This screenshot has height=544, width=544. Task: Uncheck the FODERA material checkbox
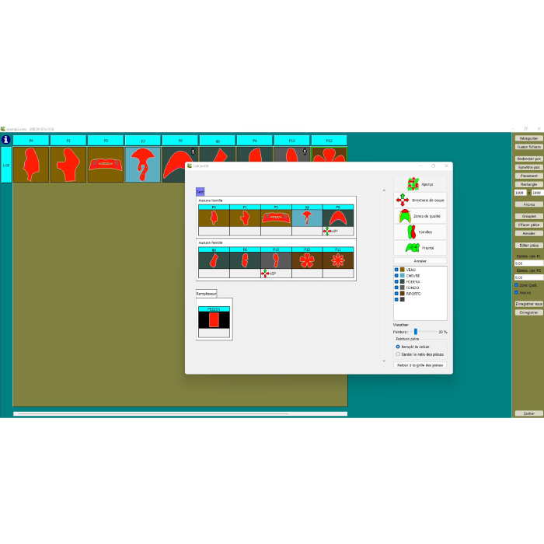[x=396, y=281]
